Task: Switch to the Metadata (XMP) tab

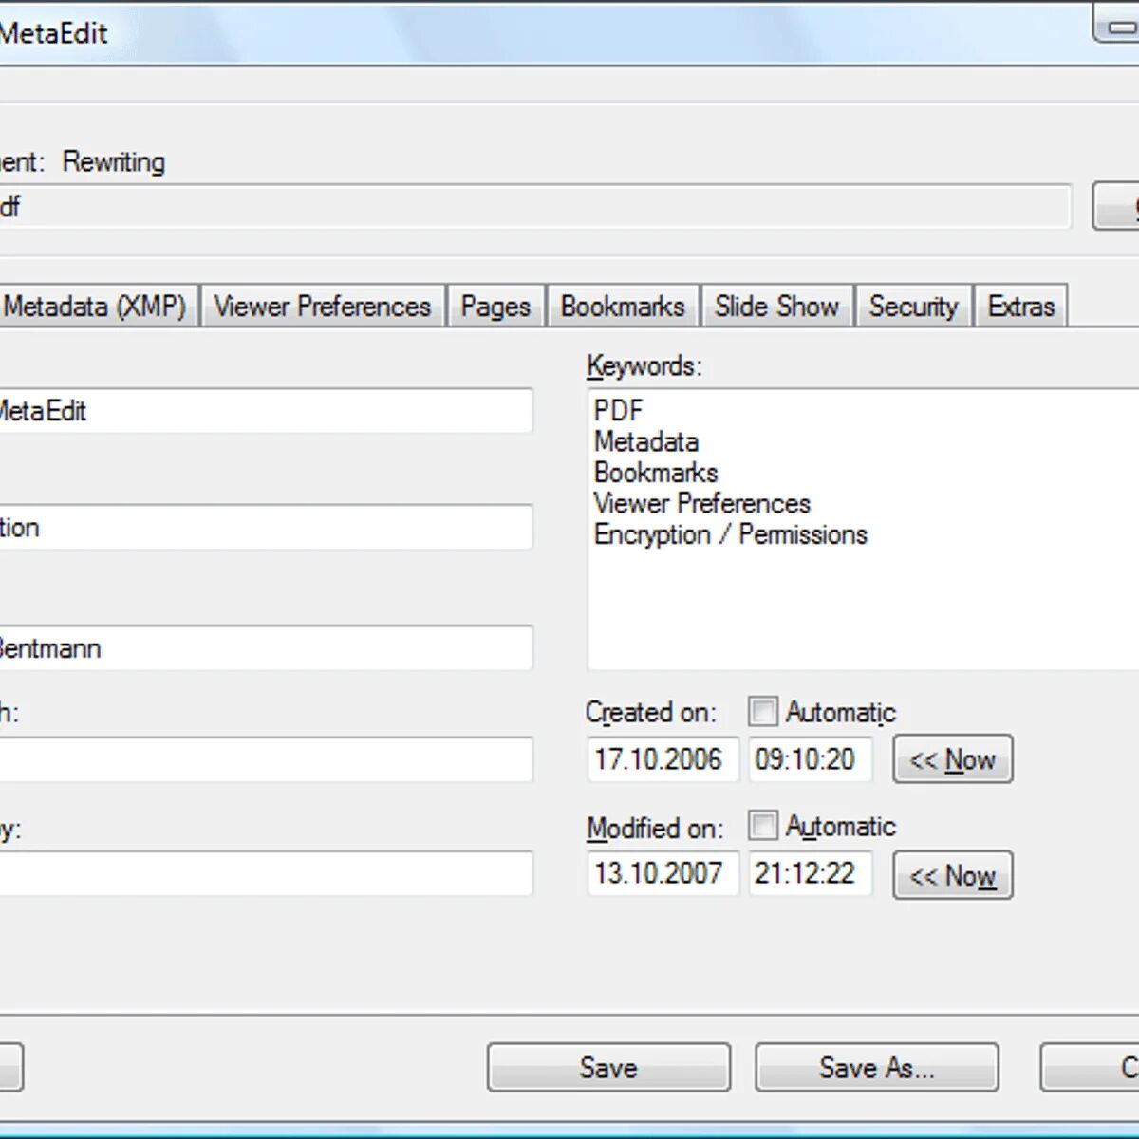Action: pyautogui.click(x=97, y=307)
